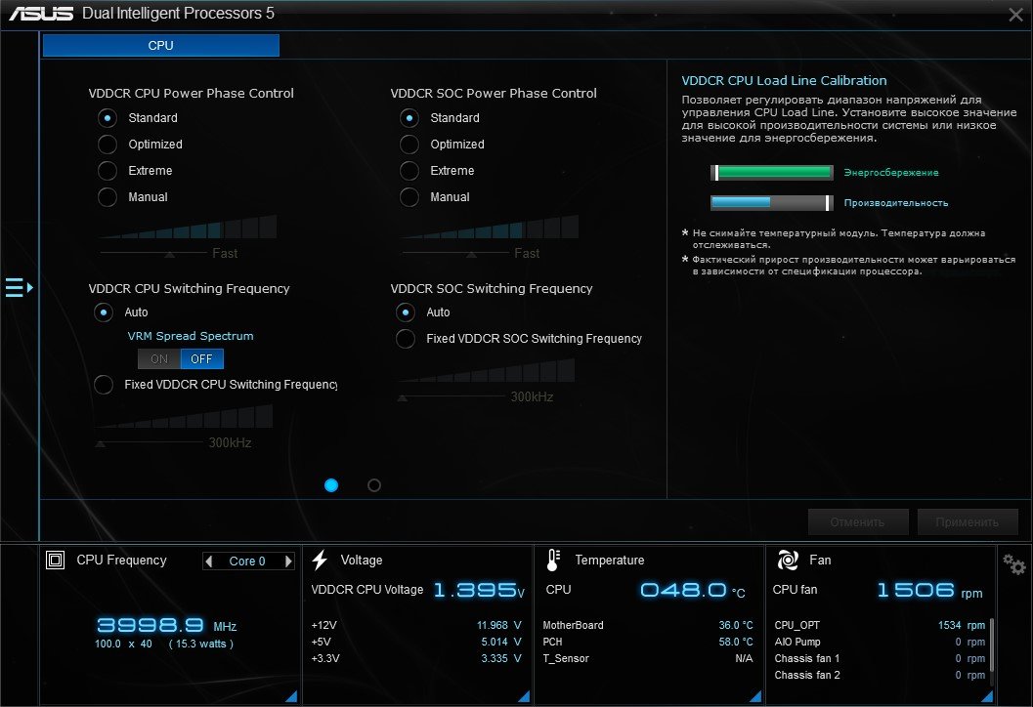Adjust the SOC switching frequency 300kHz slider

click(x=402, y=397)
